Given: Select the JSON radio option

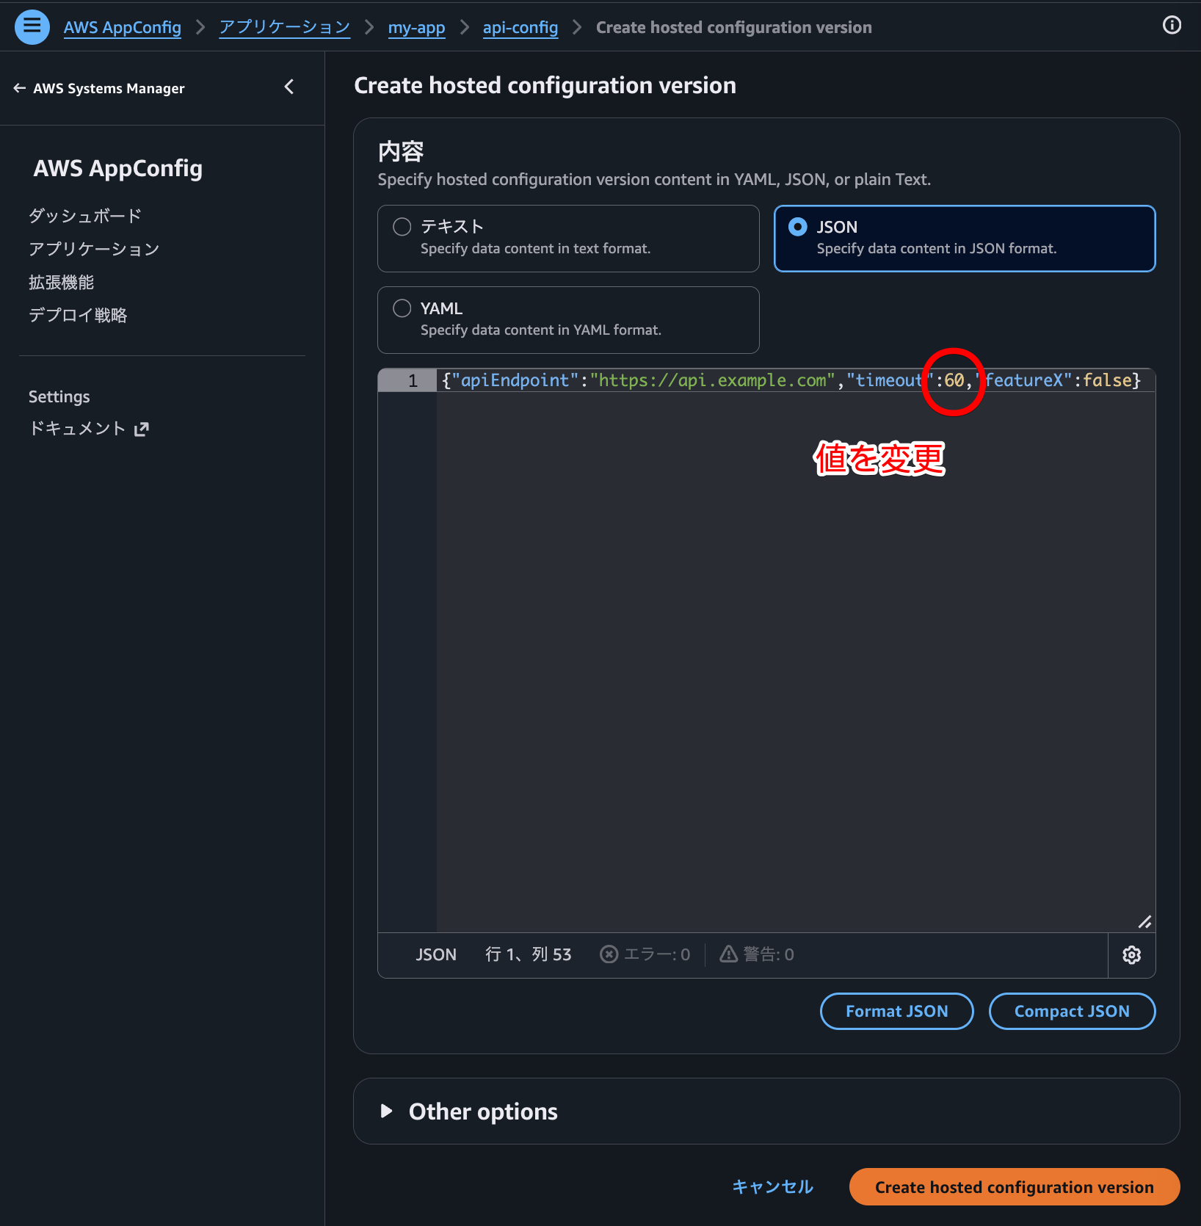Looking at the screenshot, I should 798,228.
